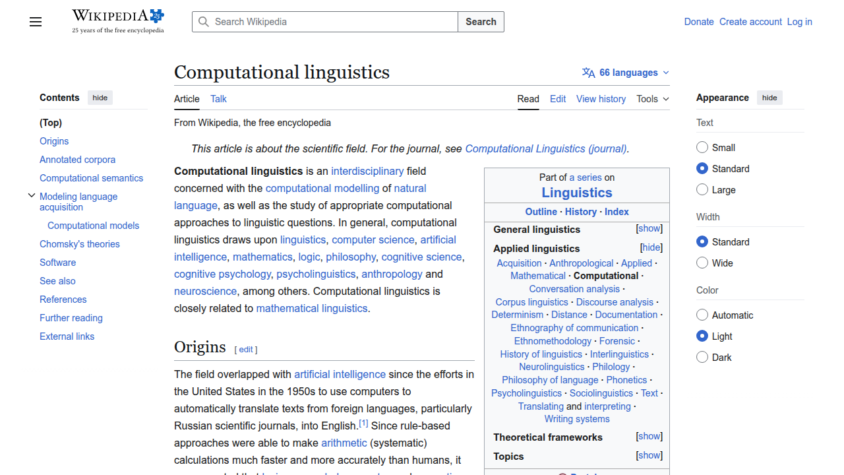Go to Further reading in contents
The image size is (844, 475).
click(71, 318)
